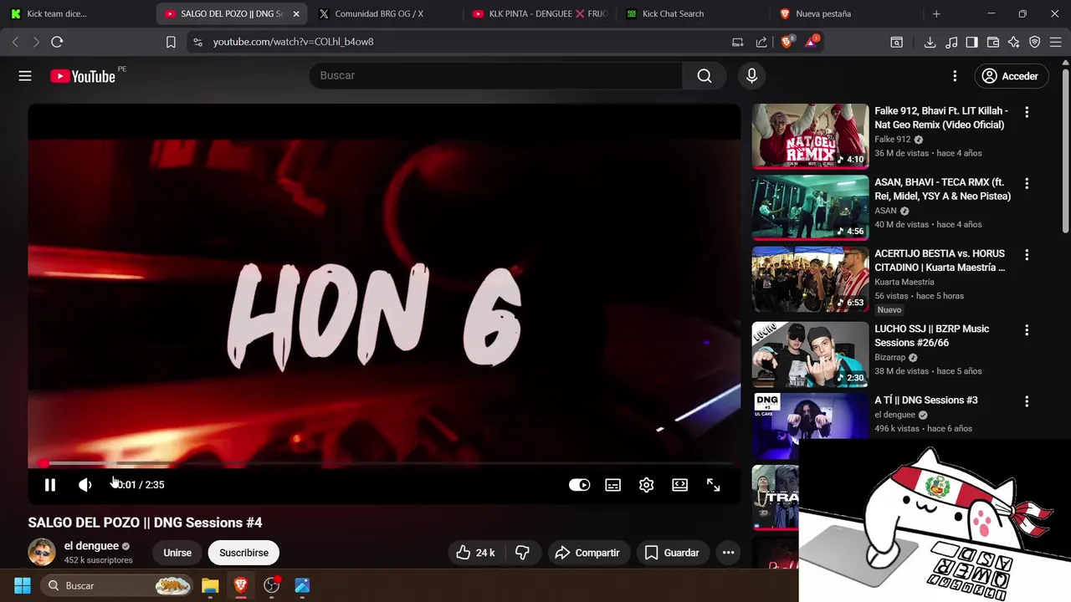The width and height of the screenshot is (1071, 602).
Task: Reload the page
Action: (x=57, y=42)
